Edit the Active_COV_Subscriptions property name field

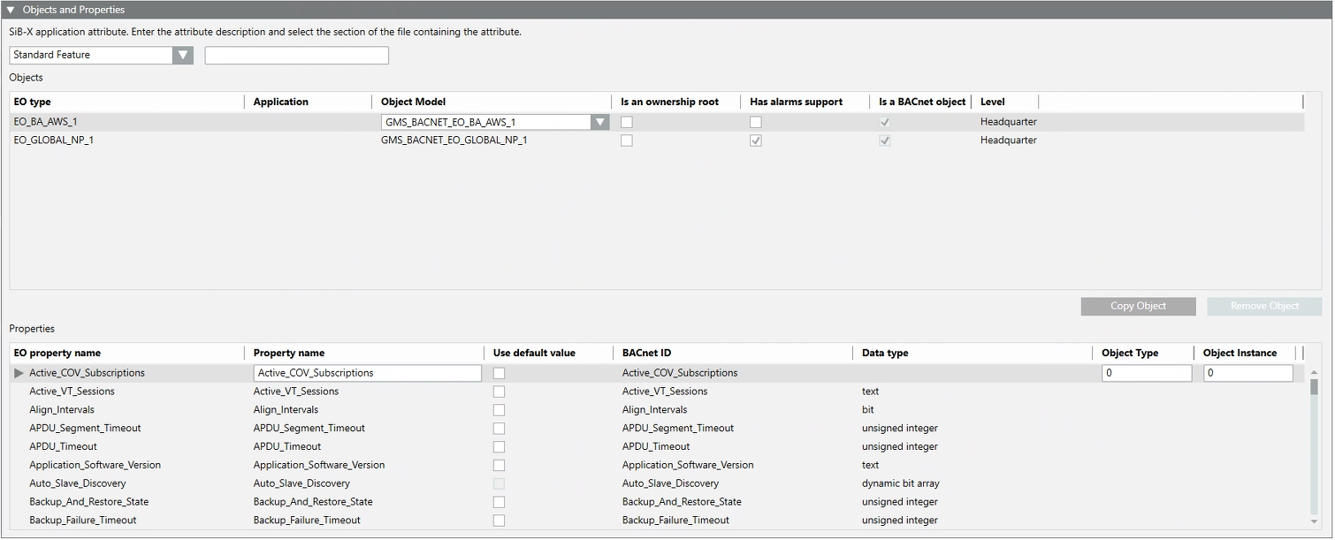[x=367, y=373]
